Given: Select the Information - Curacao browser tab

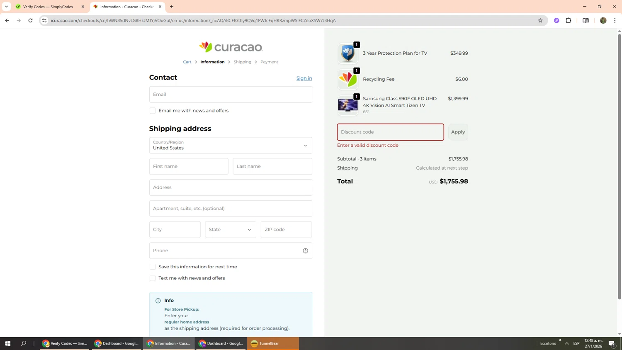Looking at the screenshot, I should [x=127, y=7].
